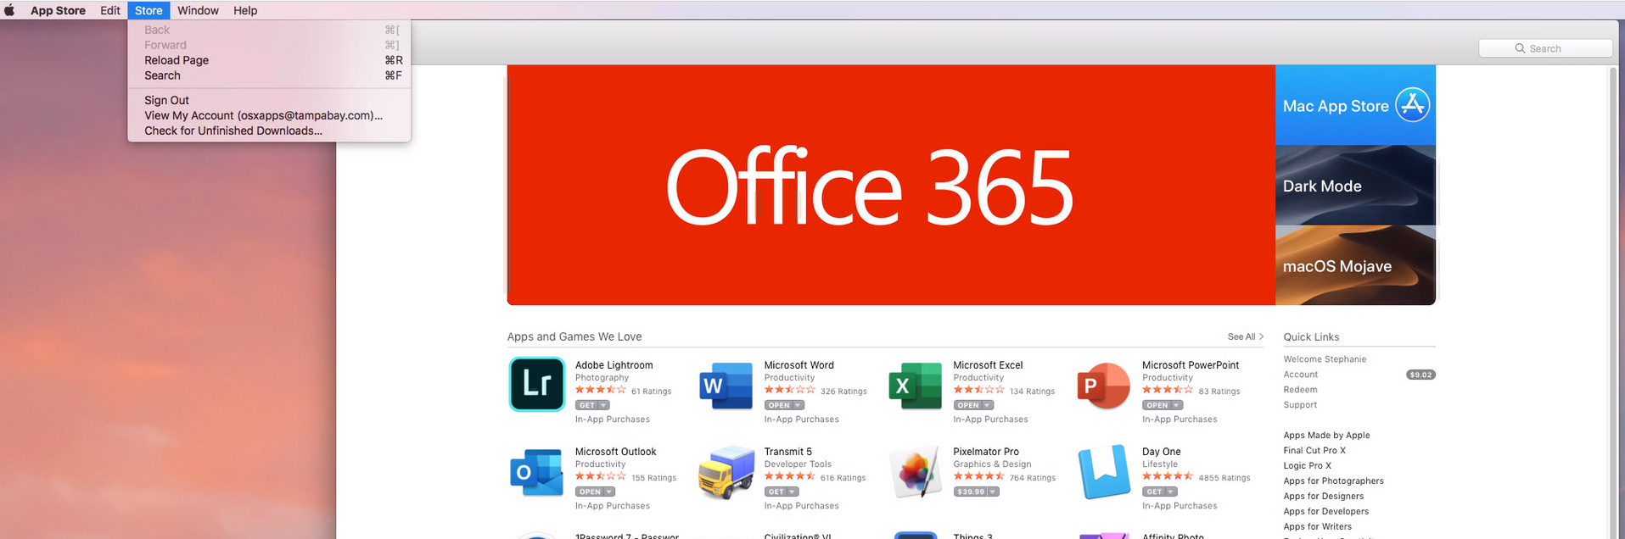This screenshot has width=1625, height=539.
Task: Click the Microsoft Outlook title
Action: tap(615, 452)
